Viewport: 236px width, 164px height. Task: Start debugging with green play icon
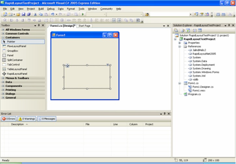[x=83, y=14]
